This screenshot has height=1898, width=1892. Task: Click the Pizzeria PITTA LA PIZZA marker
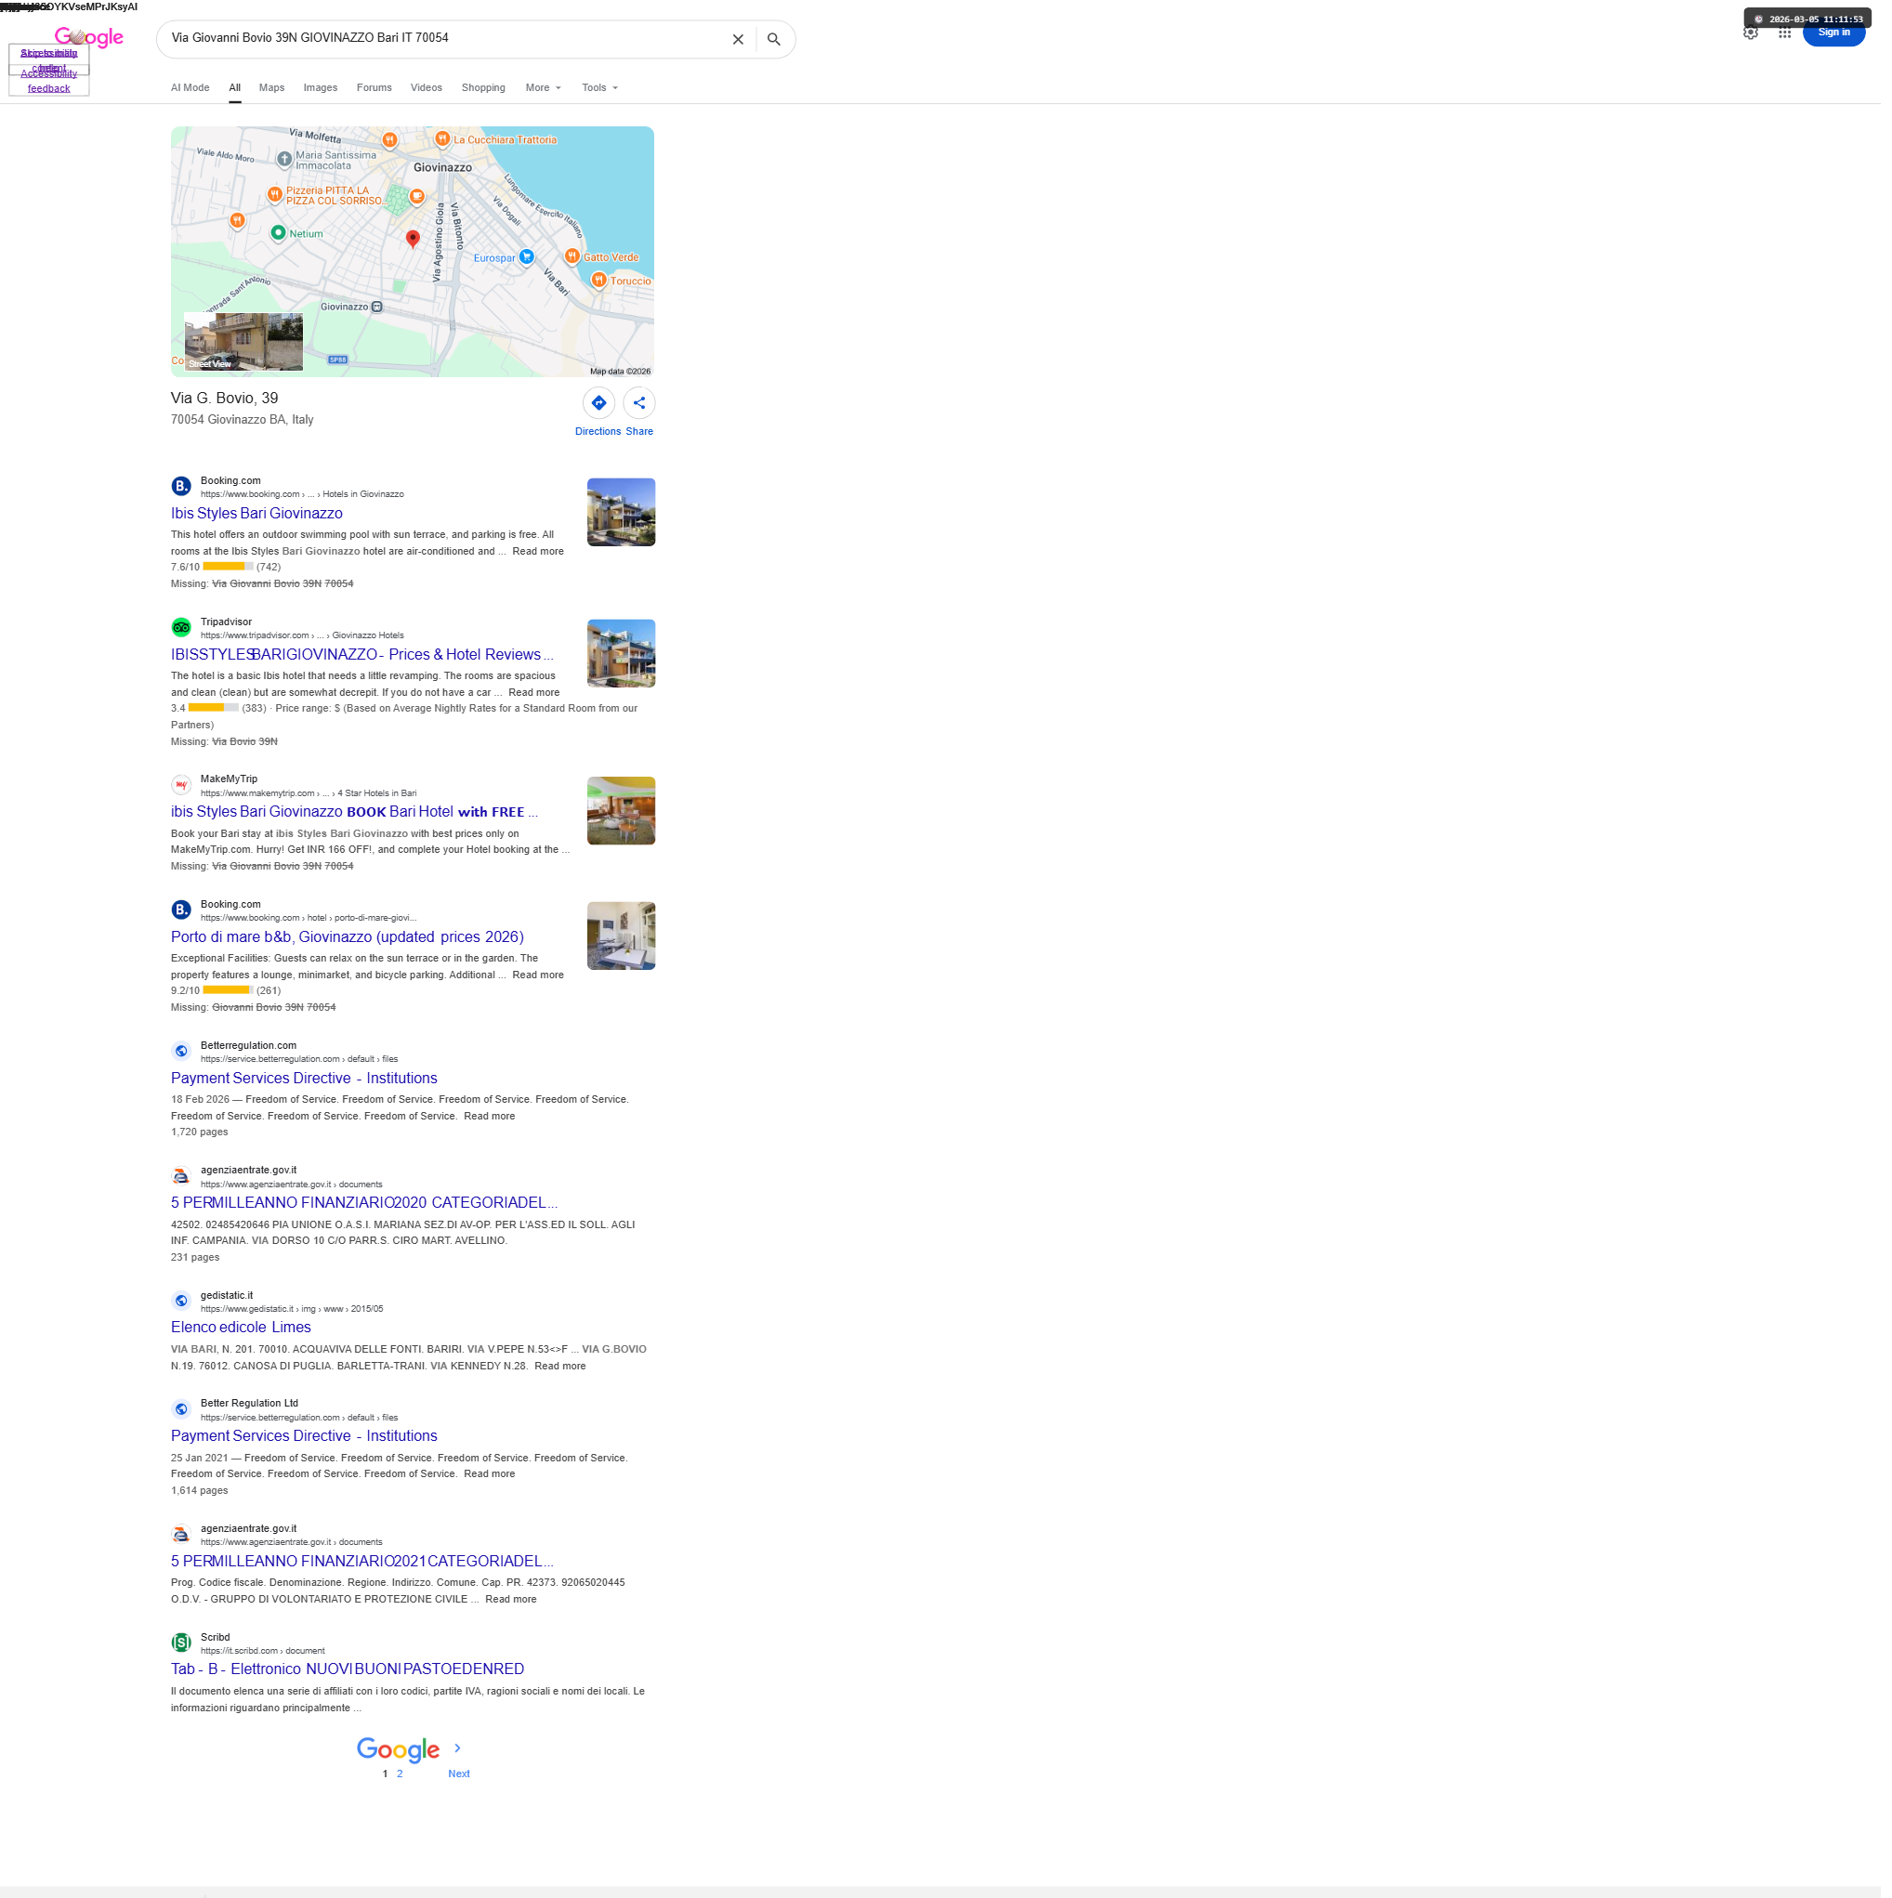[x=276, y=195]
